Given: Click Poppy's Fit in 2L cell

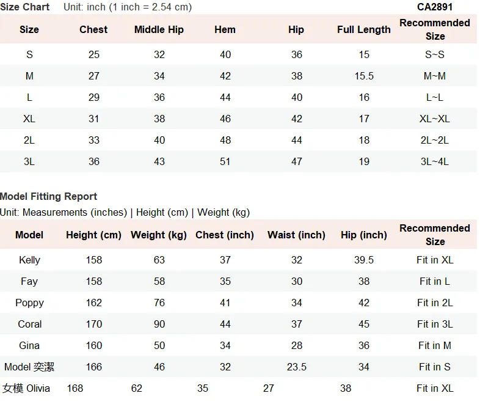Looking at the screenshot, I should pos(435,303).
